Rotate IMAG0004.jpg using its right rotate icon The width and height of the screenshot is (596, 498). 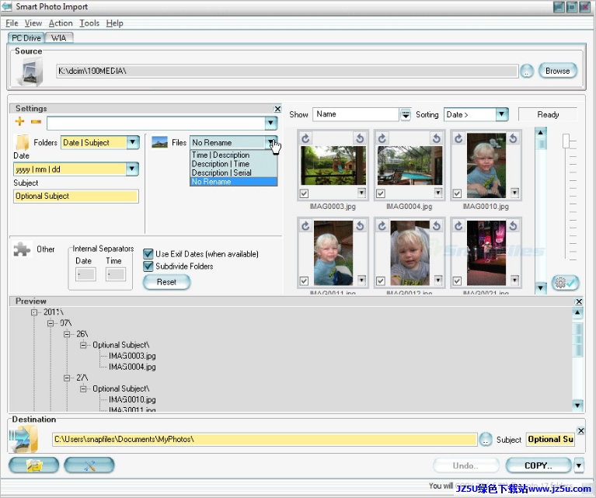pyautogui.click(x=437, y=138)
